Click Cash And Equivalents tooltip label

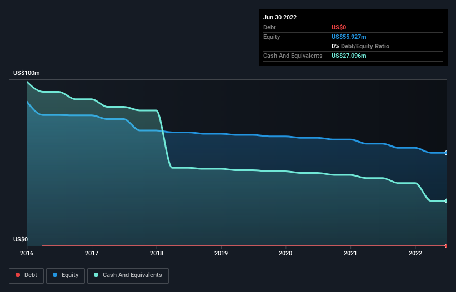293,56
